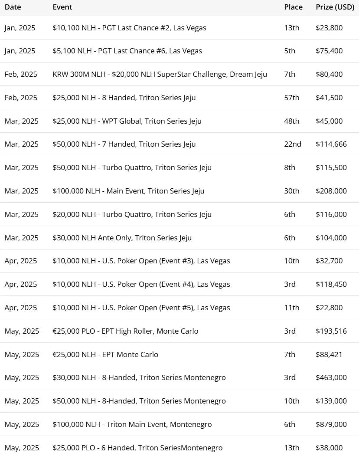The width and height of the screenshot is (359, 456).
Task: Click the $463,000 prize amount
Action: pyautogui.click(x=331, y=377)
